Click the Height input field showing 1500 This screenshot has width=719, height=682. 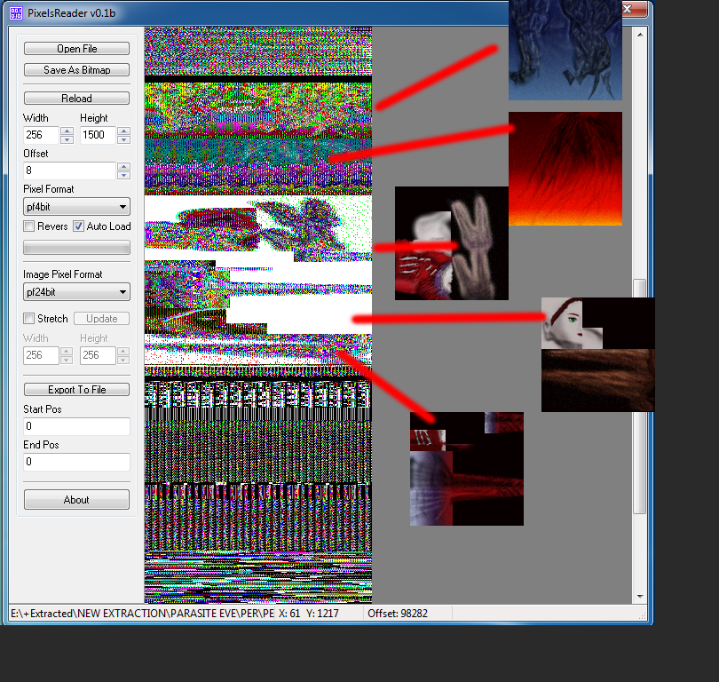(98, 135)
